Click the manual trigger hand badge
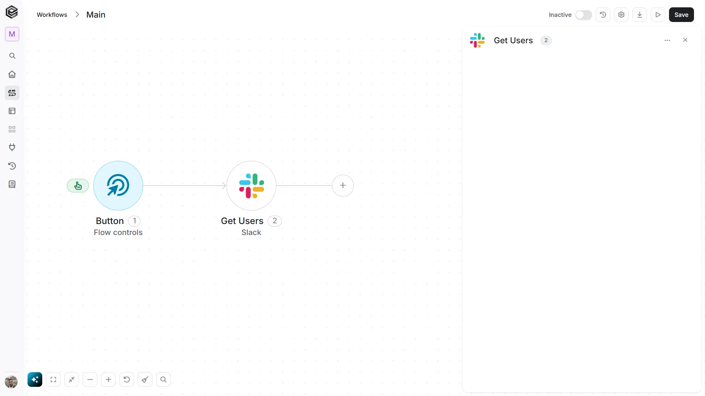705x396 pixels. (x=78, y=186)
